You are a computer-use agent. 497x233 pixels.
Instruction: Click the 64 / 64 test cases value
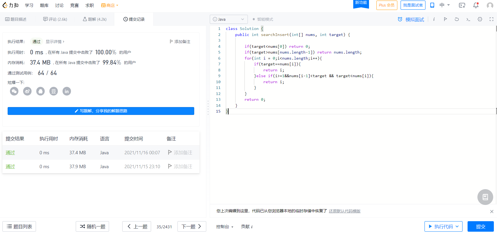pyautogui.click(x=47, y=73)
